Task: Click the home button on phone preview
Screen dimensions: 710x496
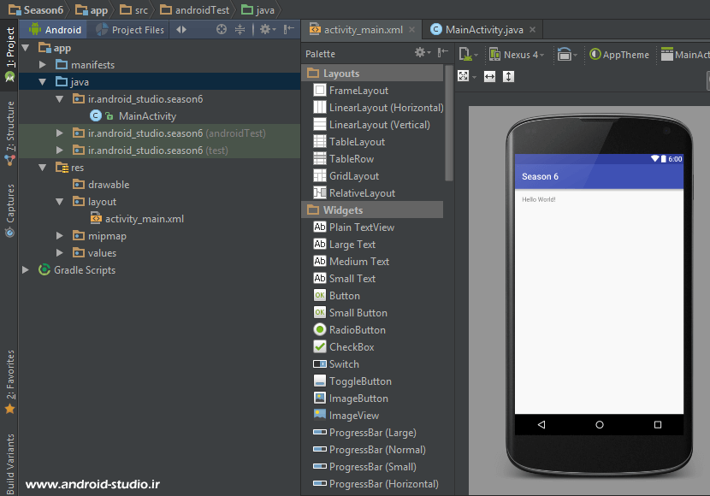Action: coord(600,424)
